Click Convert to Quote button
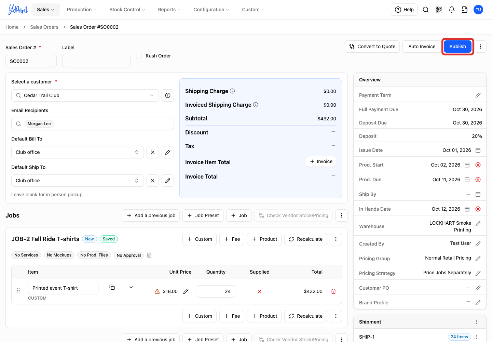The width and height of the screenshot is (492, 342). click(x=372, y=47)
